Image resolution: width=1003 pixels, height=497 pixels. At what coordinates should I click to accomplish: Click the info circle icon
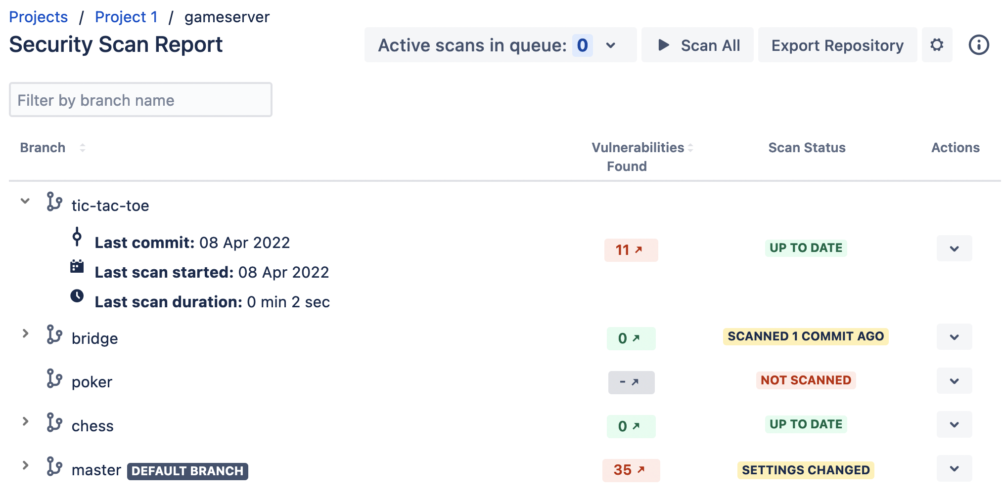978,45
